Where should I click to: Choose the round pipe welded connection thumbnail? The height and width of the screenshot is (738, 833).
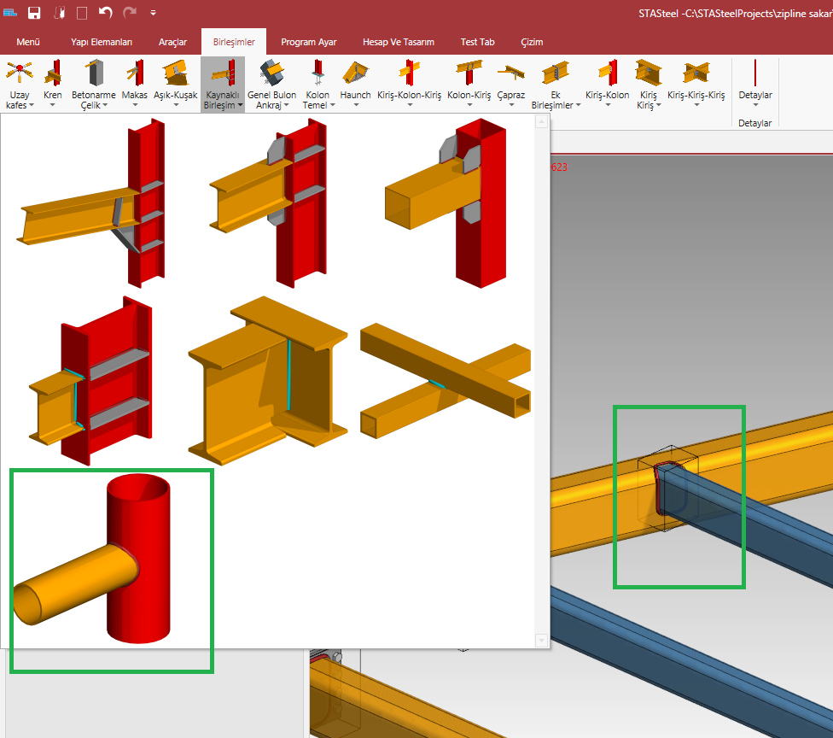click(x=111, y=569)
